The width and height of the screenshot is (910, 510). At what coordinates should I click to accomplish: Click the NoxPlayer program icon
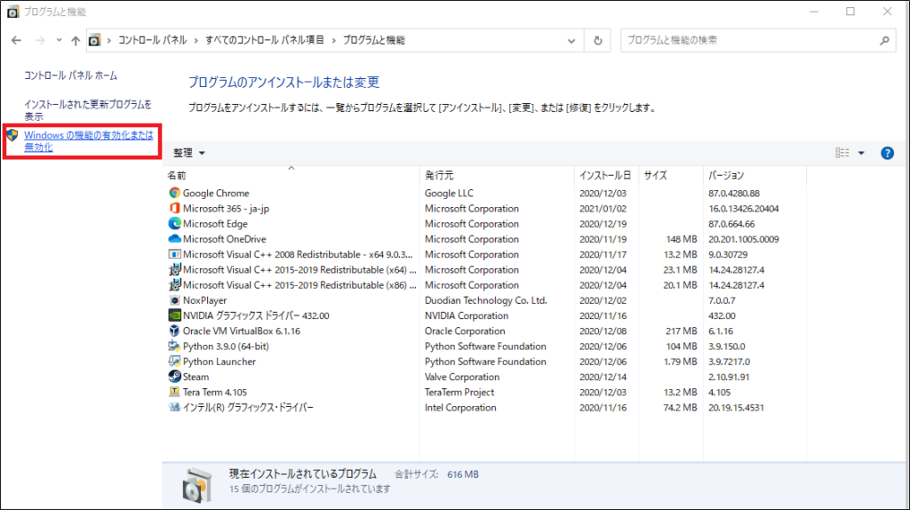tap(174, 300)
